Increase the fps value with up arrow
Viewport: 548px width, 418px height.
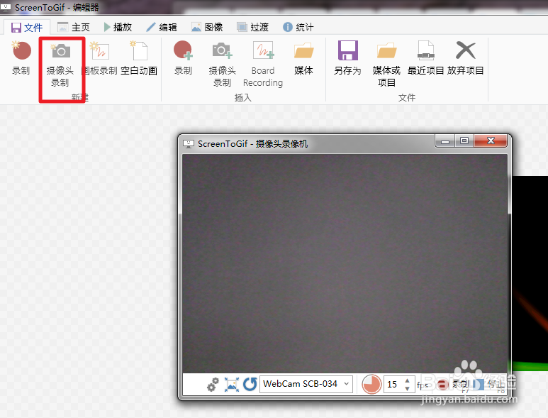(407, 380)
